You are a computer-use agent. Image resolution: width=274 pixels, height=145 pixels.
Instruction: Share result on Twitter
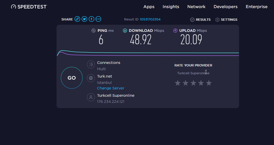coord(84,19)
